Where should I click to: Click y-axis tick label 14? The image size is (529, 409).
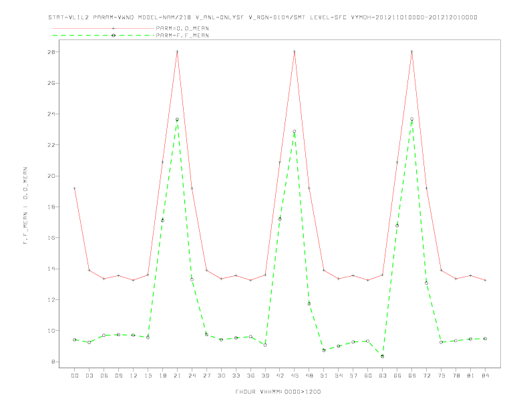pyautogui.click(x=51, y=269)
